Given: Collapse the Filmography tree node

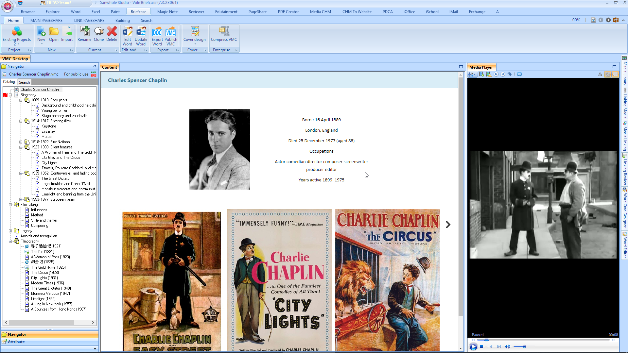Looking at the screenshot, I should coord(10,242).
